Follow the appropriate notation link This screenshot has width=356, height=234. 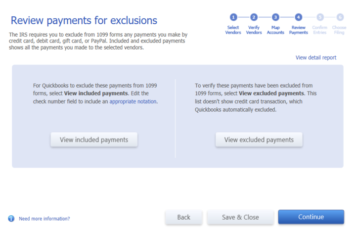pos(133,101)
